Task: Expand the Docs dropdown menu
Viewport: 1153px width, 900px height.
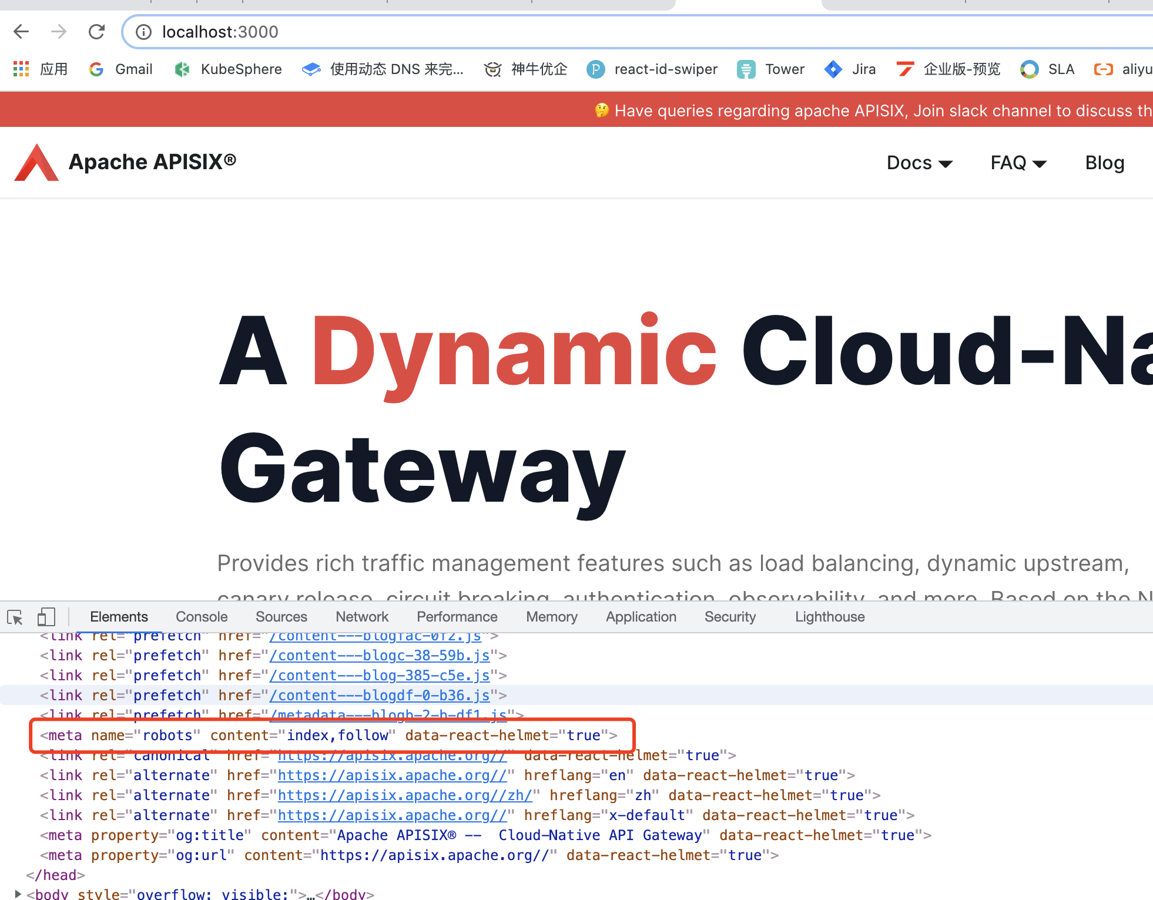Action: 919,163
